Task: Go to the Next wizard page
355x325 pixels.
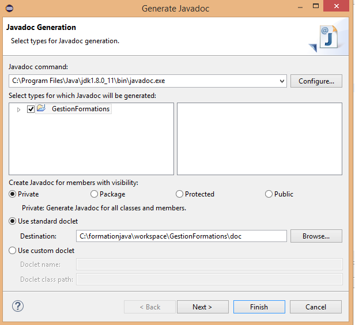Action: point(202,307)
